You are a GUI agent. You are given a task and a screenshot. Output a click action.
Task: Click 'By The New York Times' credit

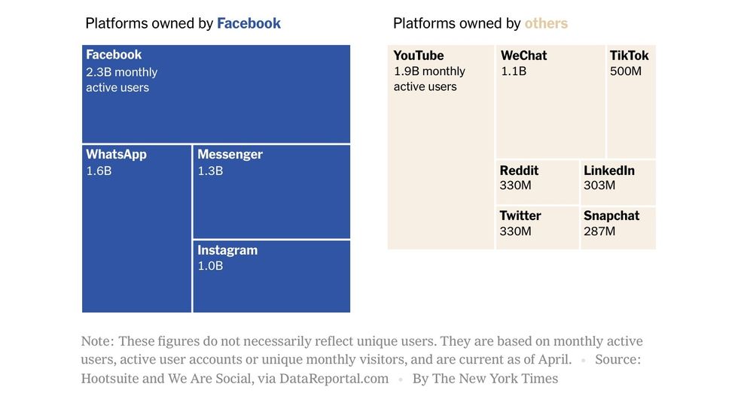pyautogui.click(x=485, y=378)
